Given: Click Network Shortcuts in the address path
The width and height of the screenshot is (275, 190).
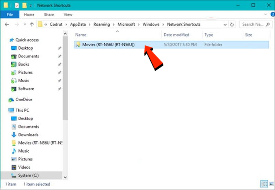Looking at the screenshot, I should coord(184,24).
